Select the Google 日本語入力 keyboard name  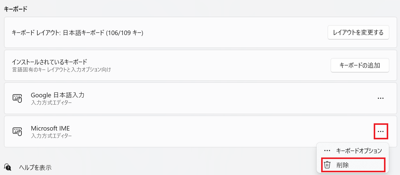(x=57, y=95)
